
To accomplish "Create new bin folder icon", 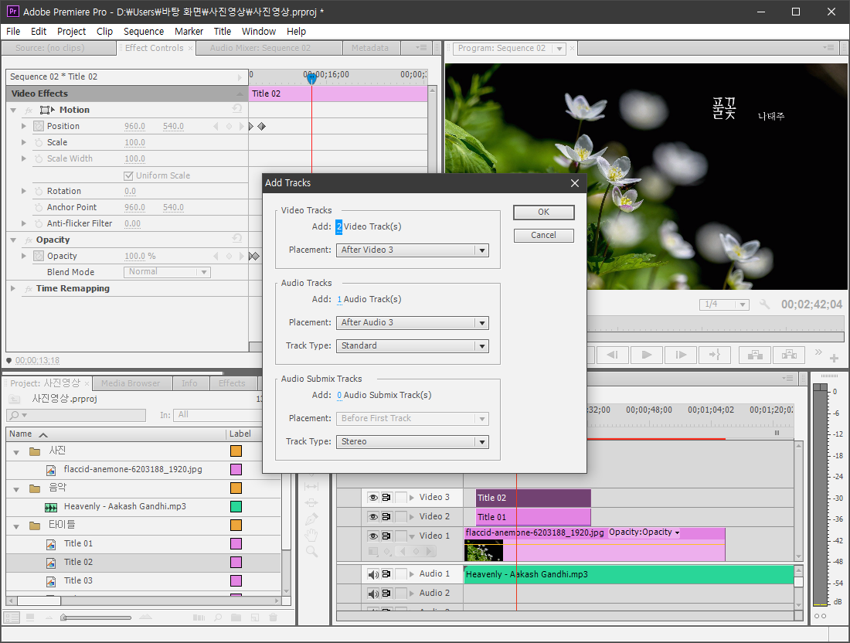I will (236, 617).
